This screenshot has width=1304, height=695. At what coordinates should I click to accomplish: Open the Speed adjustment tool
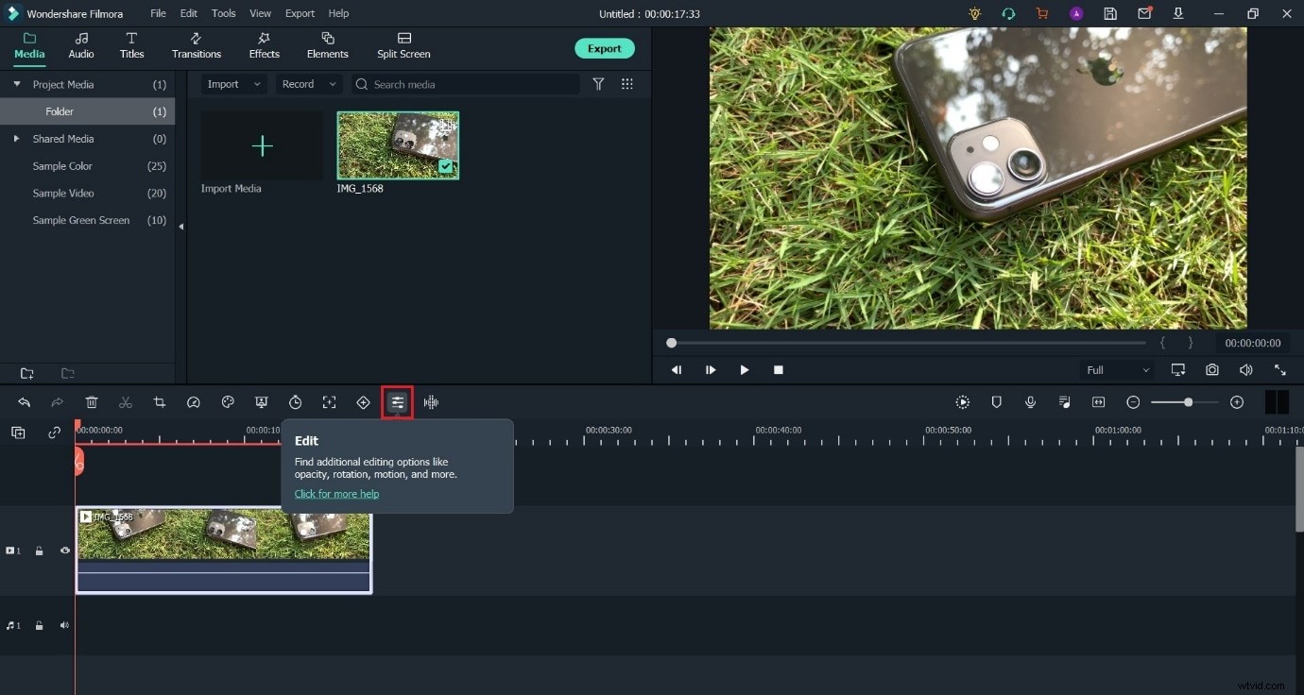click(194, 402)
